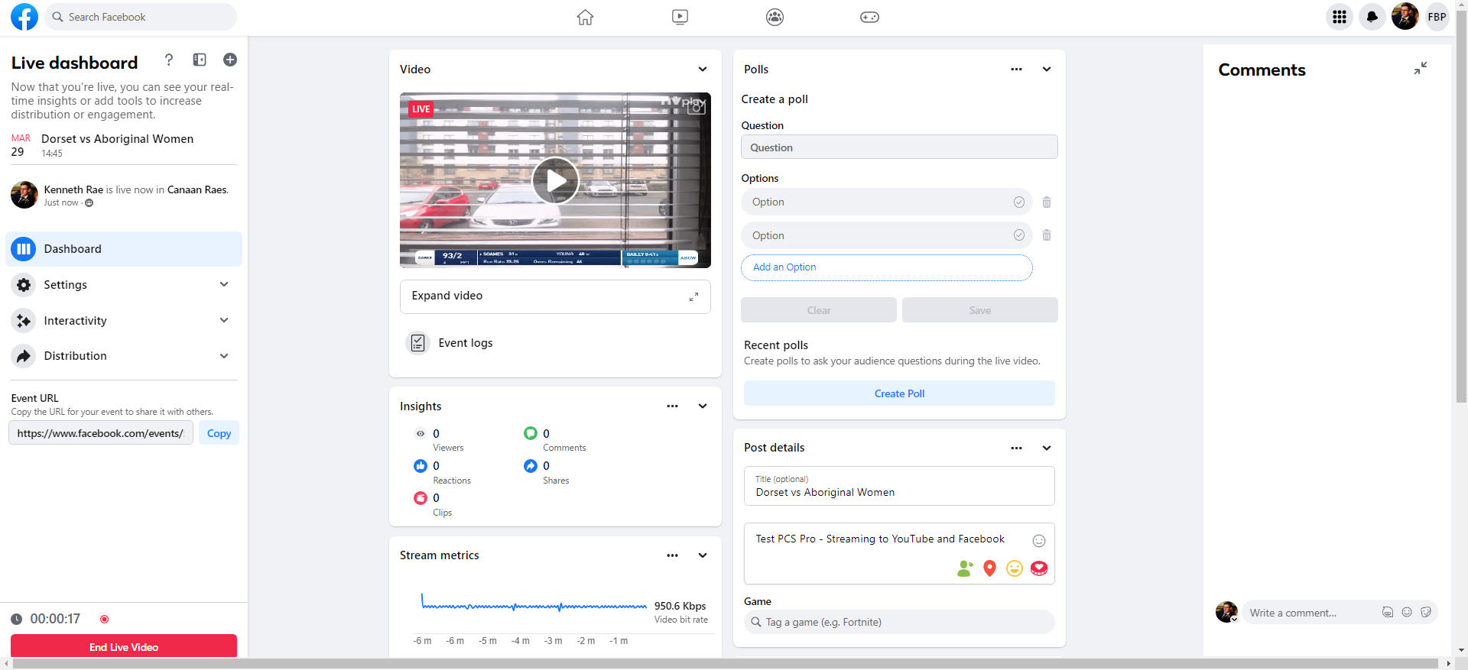Collapse the Insights panel
The height and width of the screenshot is (670, 1468).
(703, 406)
